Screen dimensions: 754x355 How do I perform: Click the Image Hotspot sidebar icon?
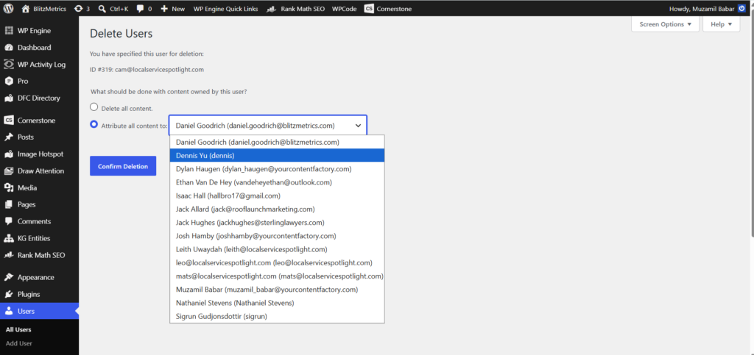[9, 154]
